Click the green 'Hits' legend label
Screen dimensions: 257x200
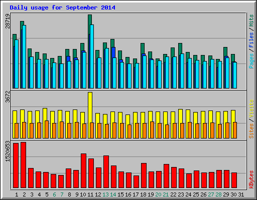tap(251, 20)
